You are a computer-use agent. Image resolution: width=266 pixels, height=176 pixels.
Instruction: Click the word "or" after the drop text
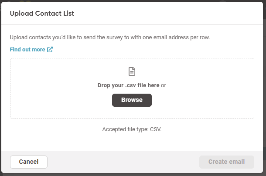point(164,85)
